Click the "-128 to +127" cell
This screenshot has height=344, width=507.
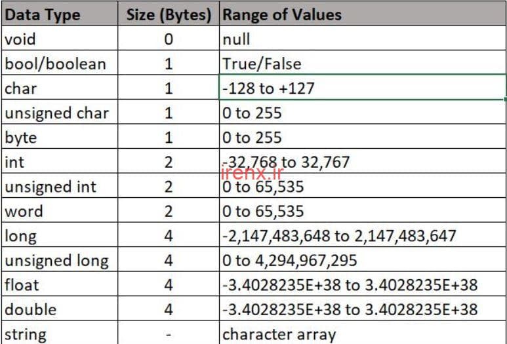click(x=269, y=88)
